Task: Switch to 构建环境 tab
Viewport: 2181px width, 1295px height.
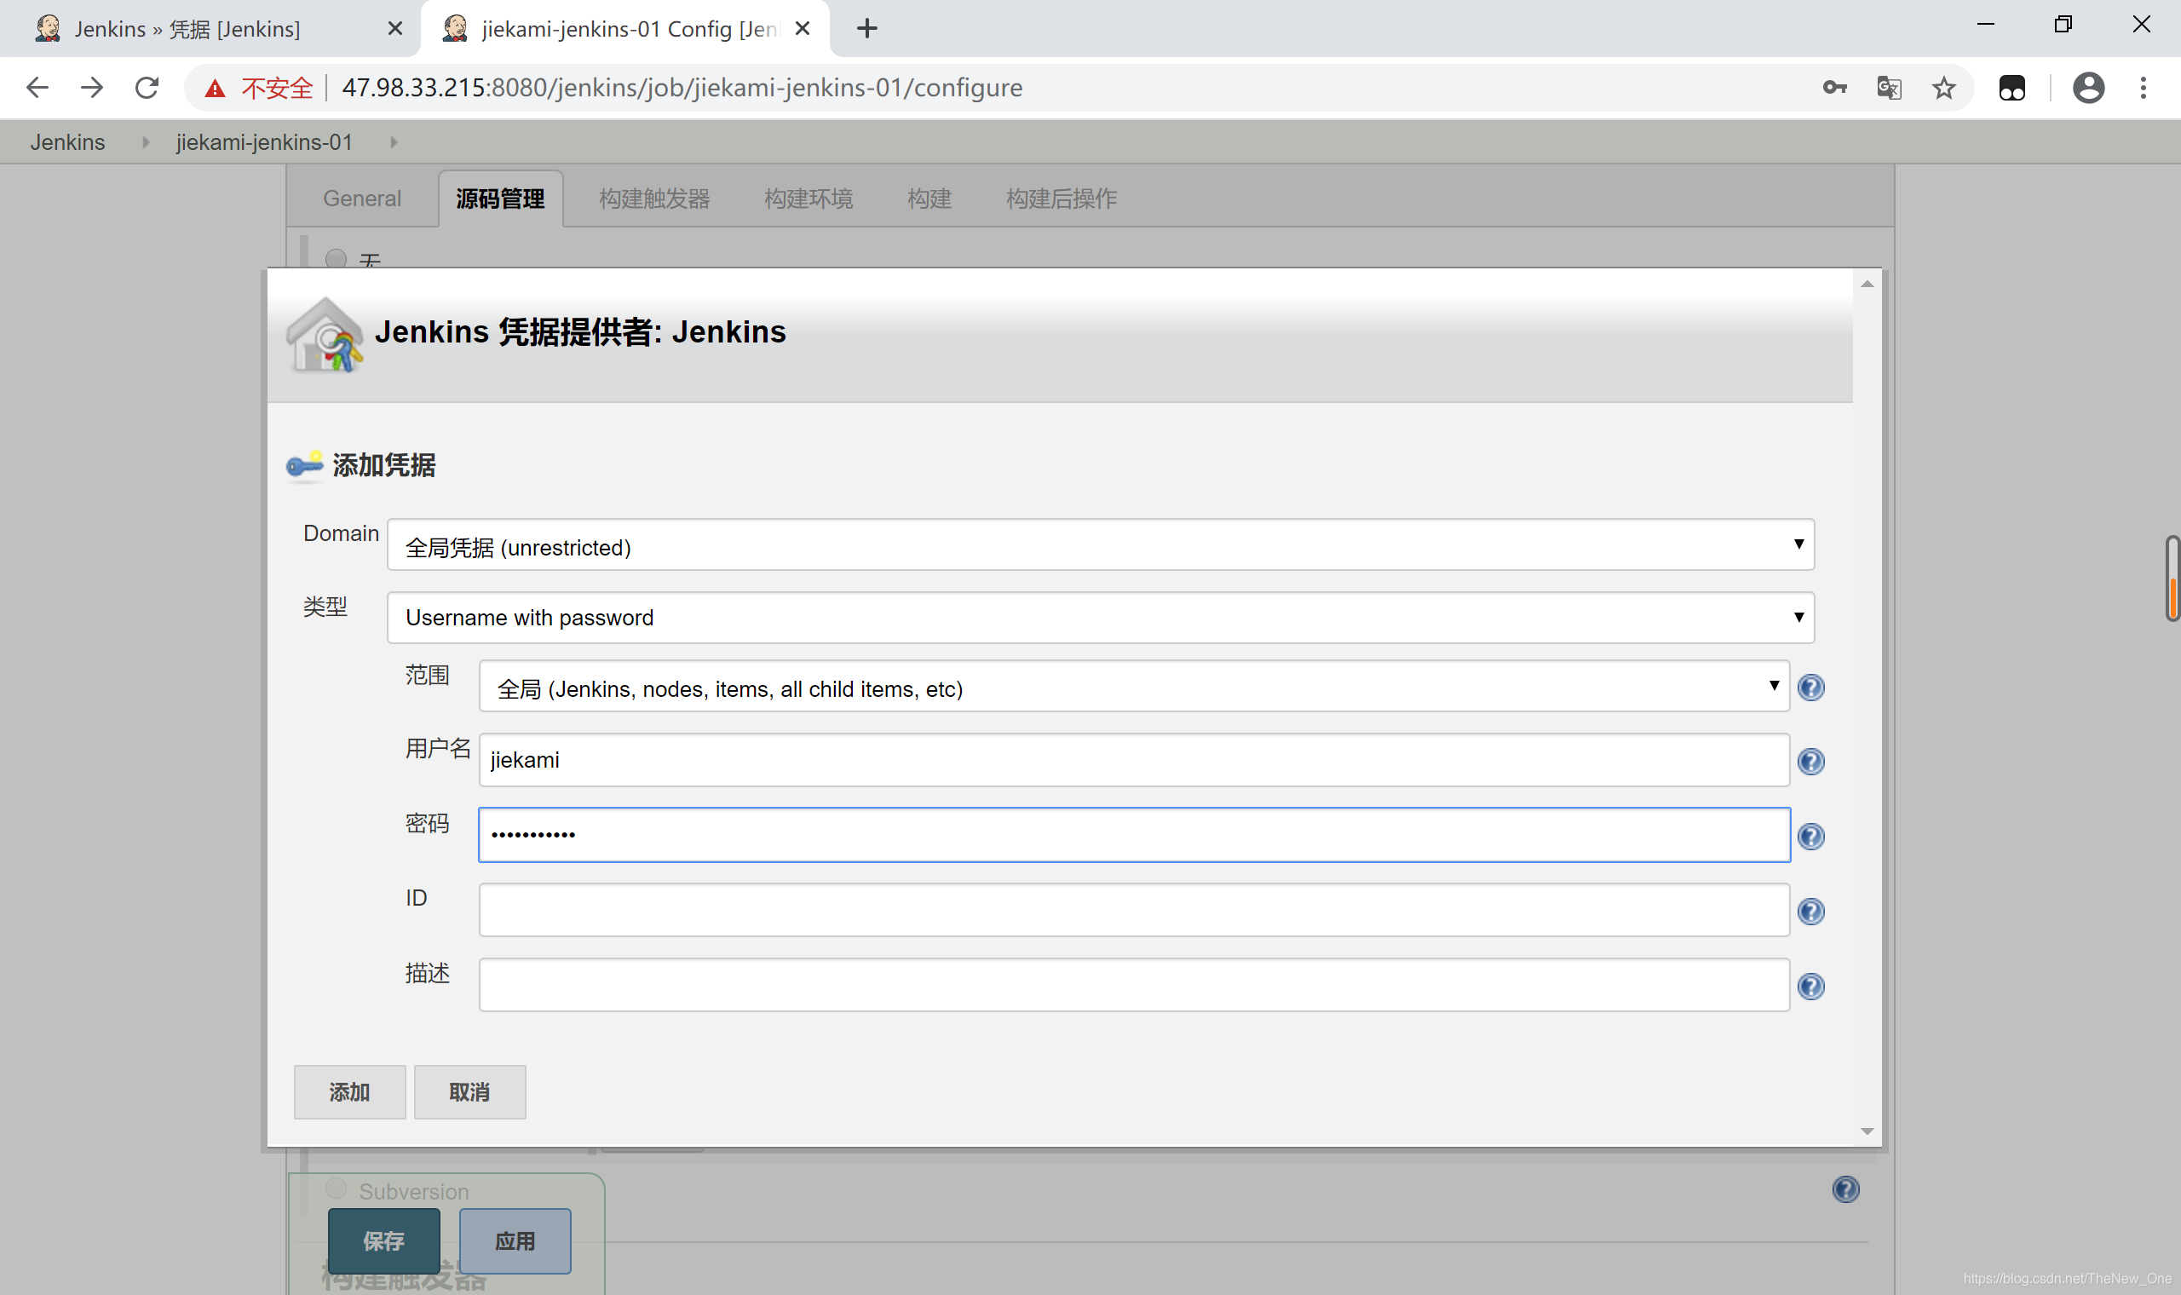Action: pos(808,199)
